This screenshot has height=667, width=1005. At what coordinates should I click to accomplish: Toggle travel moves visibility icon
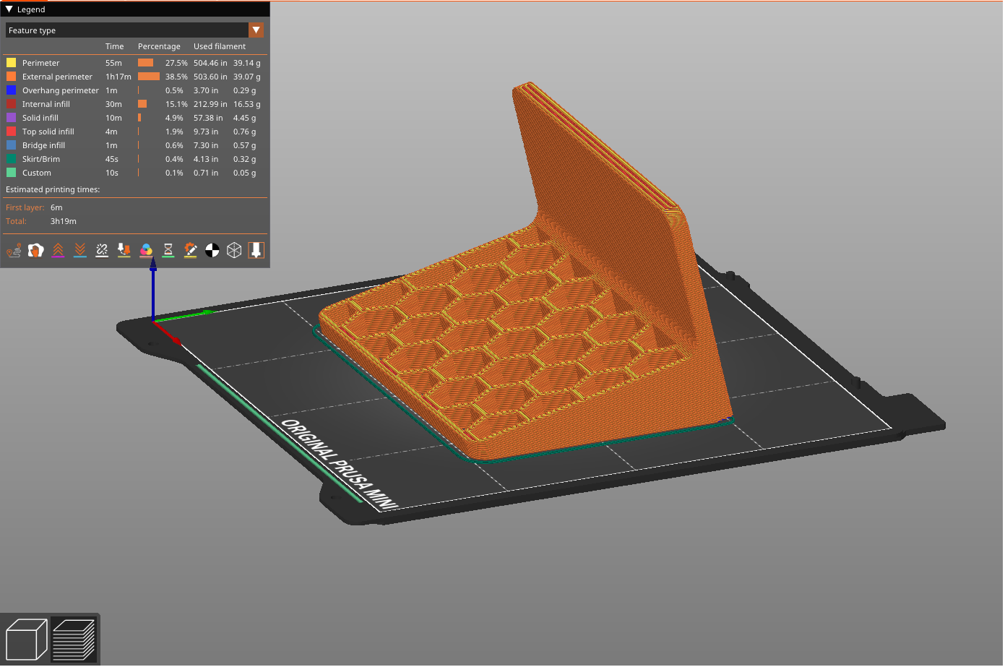pos(14,251)
